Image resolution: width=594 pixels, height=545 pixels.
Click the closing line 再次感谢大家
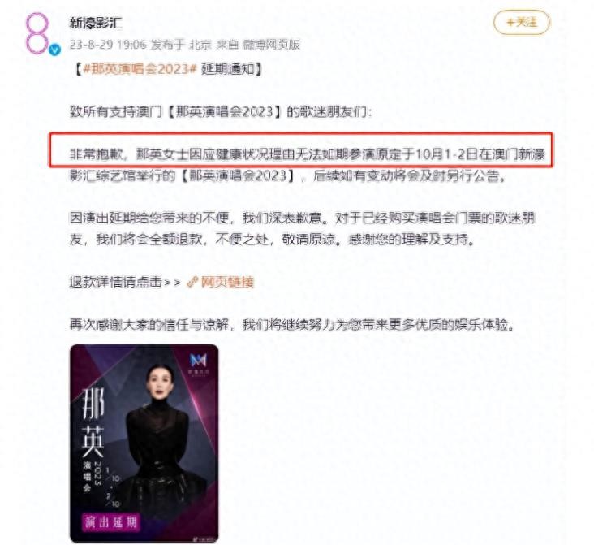291,324
